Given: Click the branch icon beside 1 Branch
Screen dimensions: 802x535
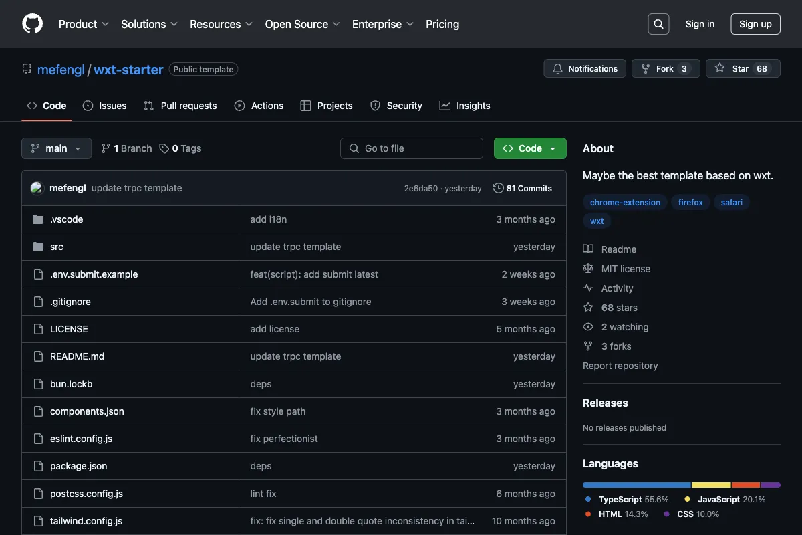Looking at the screenshot, I should (106, 148).
